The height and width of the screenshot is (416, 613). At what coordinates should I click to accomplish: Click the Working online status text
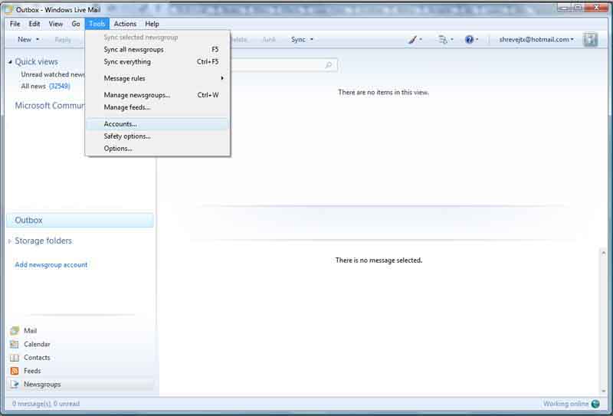click(x=565, y=404)
